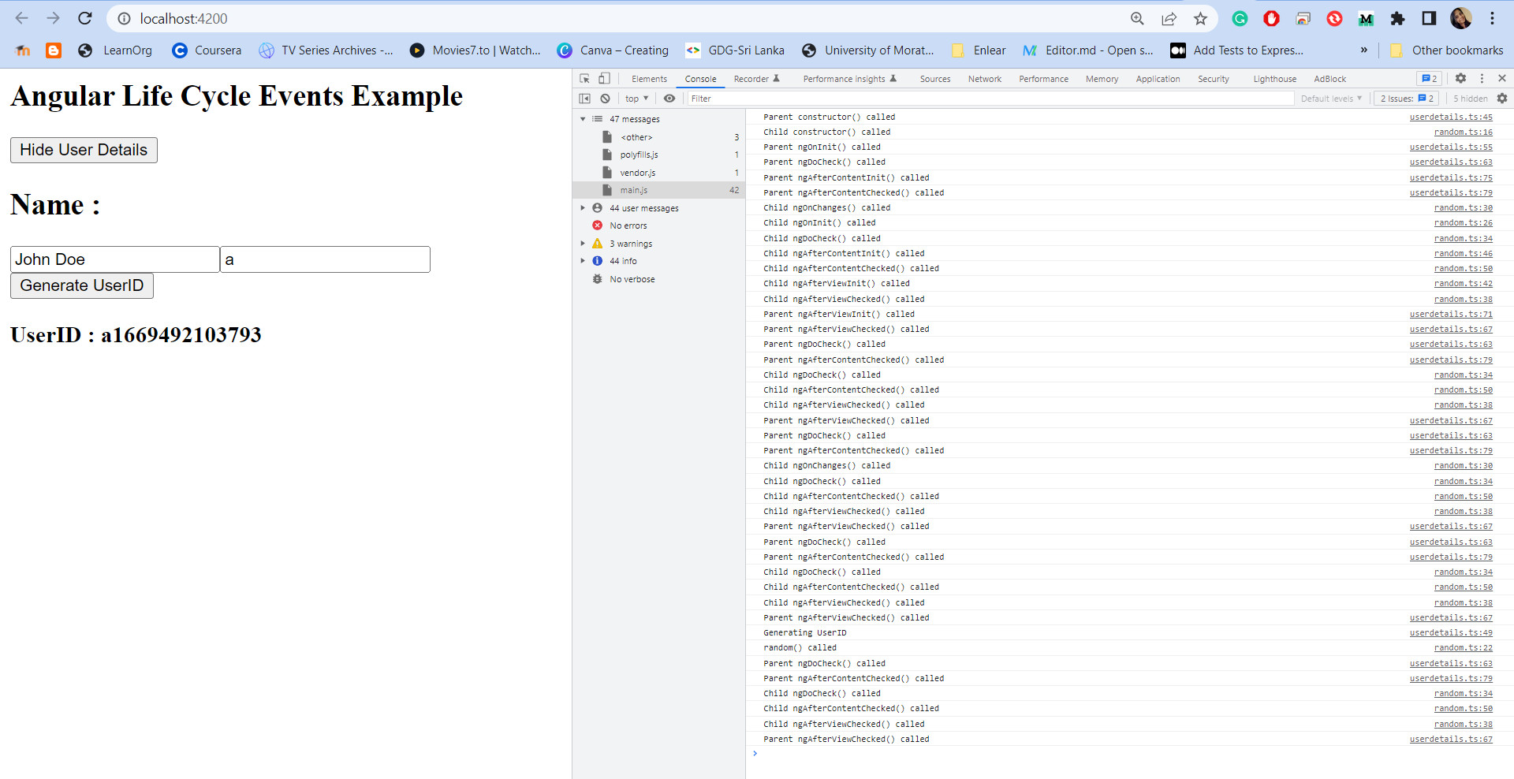Select vendor.js in the console sidebar
The height and width of the screenshot is (779, 1514).
tap(658, 173)
